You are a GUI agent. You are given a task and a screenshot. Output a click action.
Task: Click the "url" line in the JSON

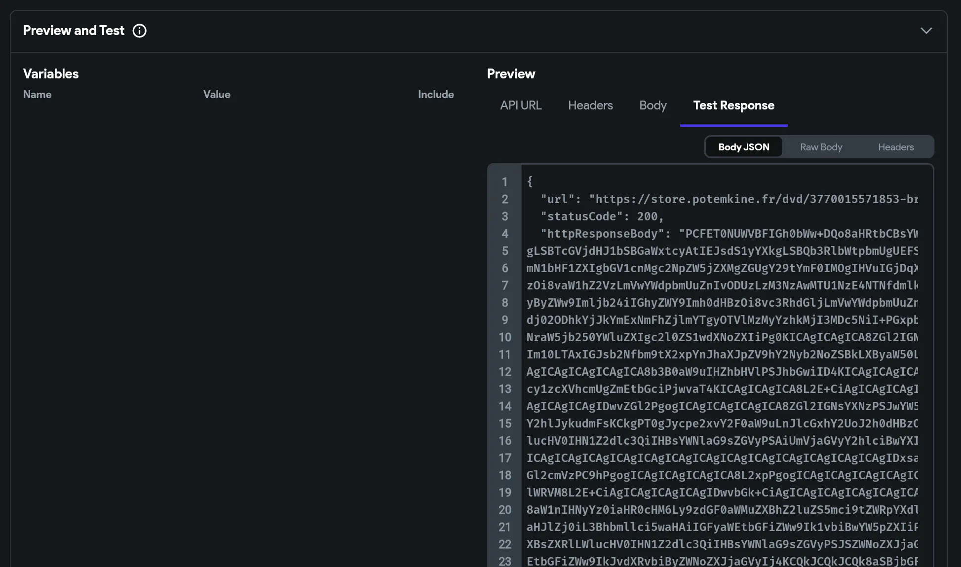click(722, 199)
